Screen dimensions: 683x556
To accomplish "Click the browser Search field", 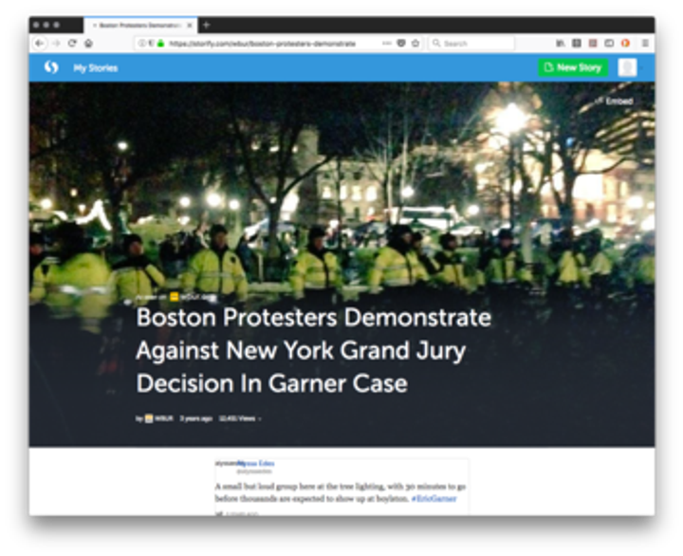I will coord(471,43).
